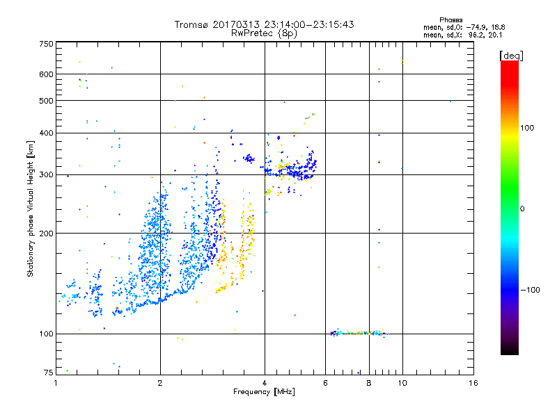Click the phase colorbar gradient strip

tap(510, 207)
